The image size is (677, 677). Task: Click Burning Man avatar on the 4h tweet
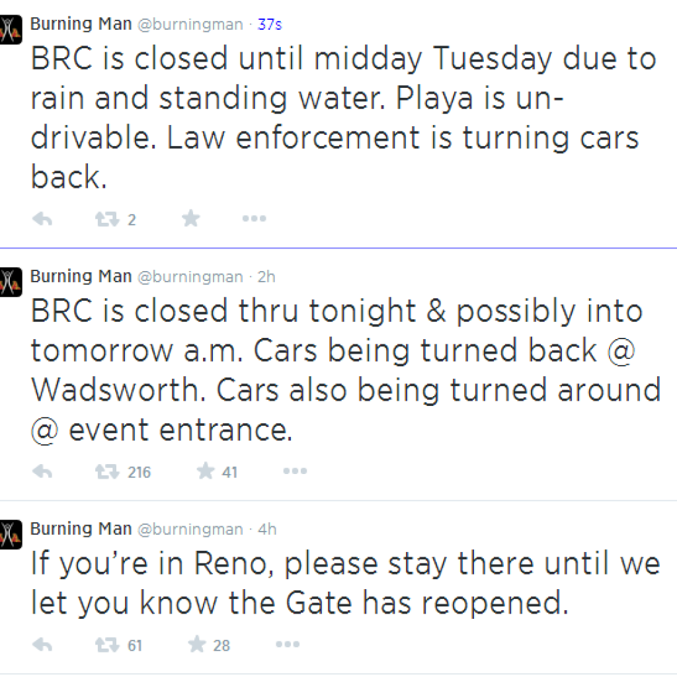11,534
